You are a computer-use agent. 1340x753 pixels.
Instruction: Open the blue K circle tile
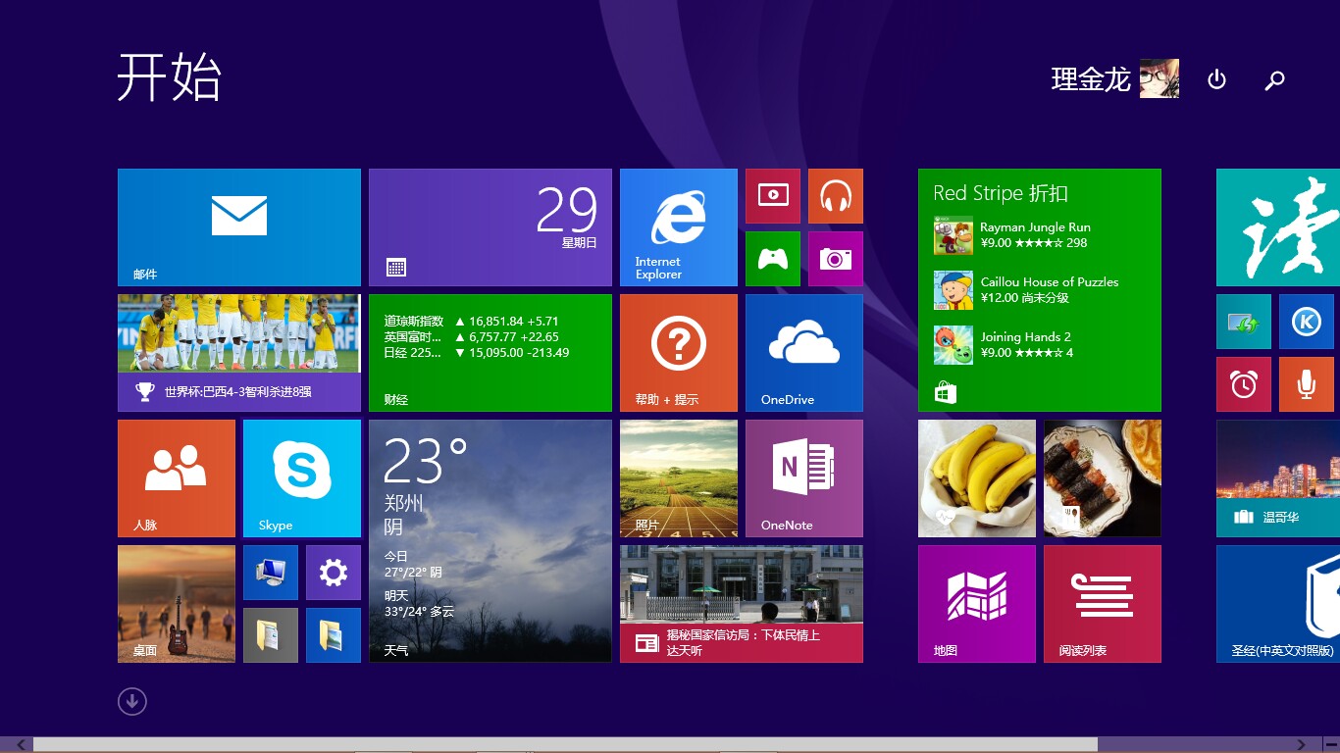[x=1307, y=322]
